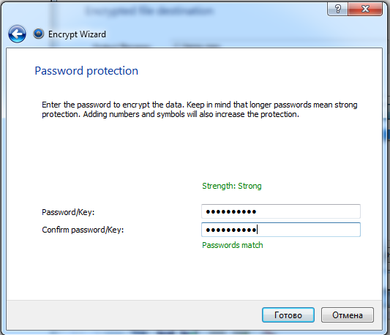Click the green Strength: Strong indicator
Viewport: 390px width, 335px height.
point(232,186)
